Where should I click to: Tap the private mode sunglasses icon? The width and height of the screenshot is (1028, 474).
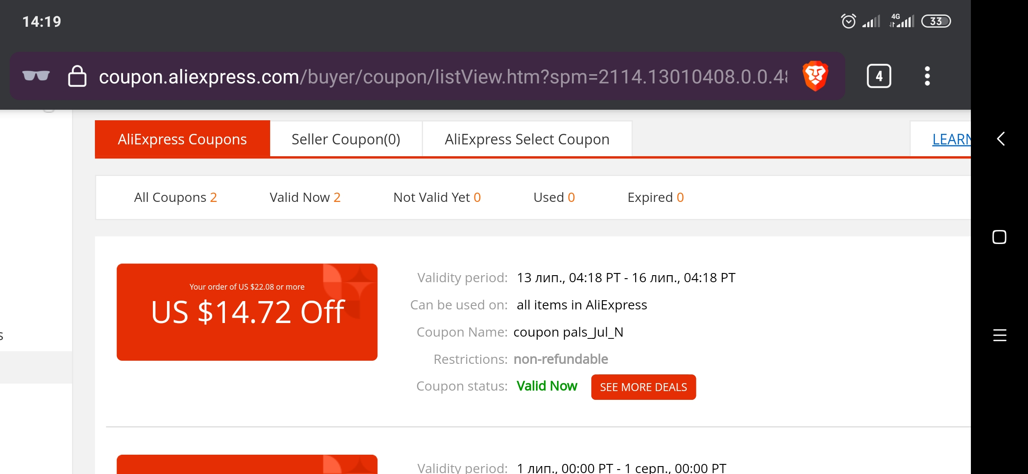click(36, 76)
